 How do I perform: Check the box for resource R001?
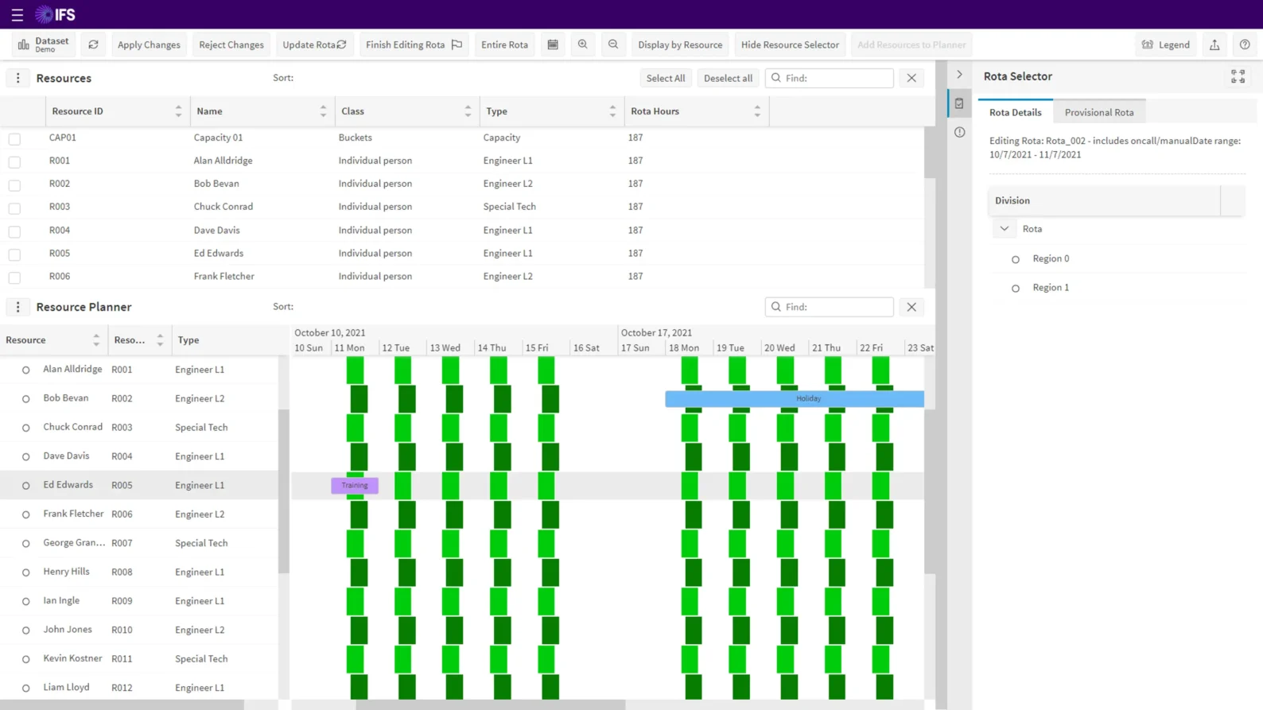[14, 161]
